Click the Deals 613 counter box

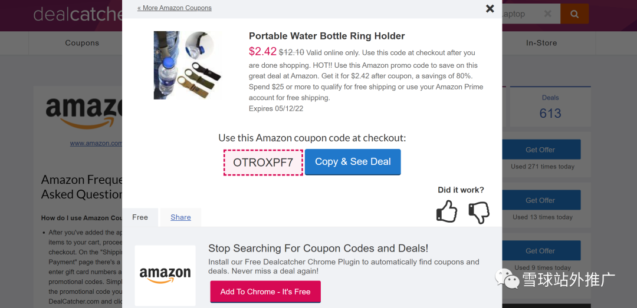[550, 106]
